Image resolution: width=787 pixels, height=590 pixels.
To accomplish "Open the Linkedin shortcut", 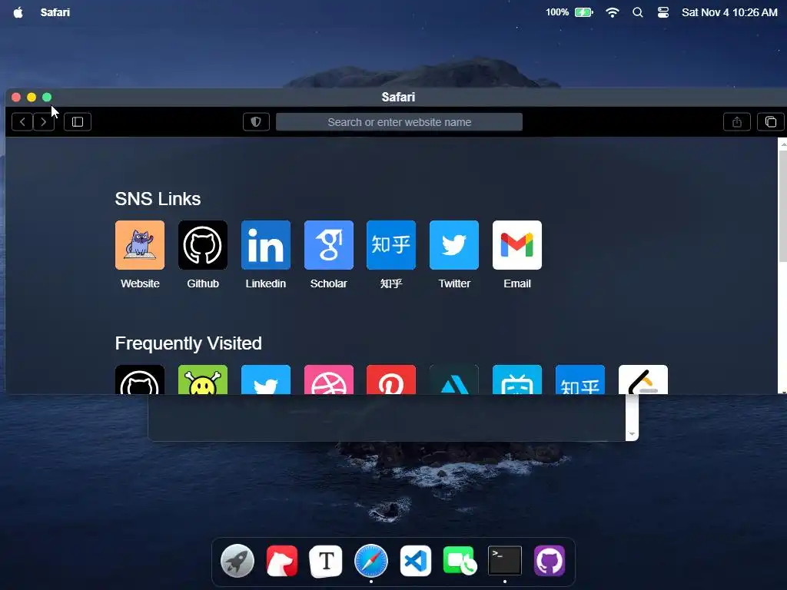I will (x=265, y=245).
